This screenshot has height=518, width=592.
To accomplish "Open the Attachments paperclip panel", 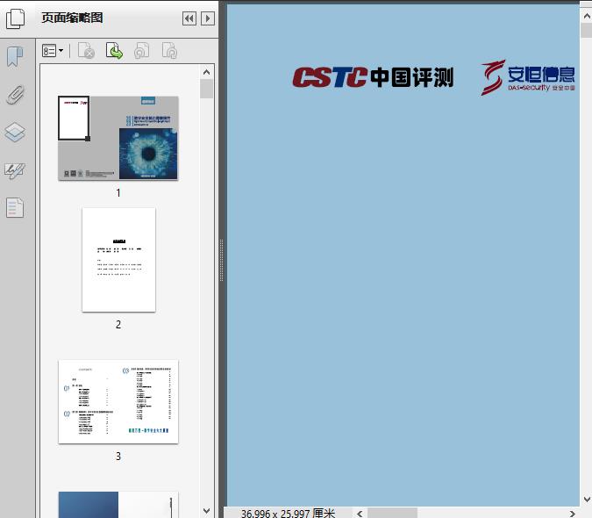I will point(16,95).
